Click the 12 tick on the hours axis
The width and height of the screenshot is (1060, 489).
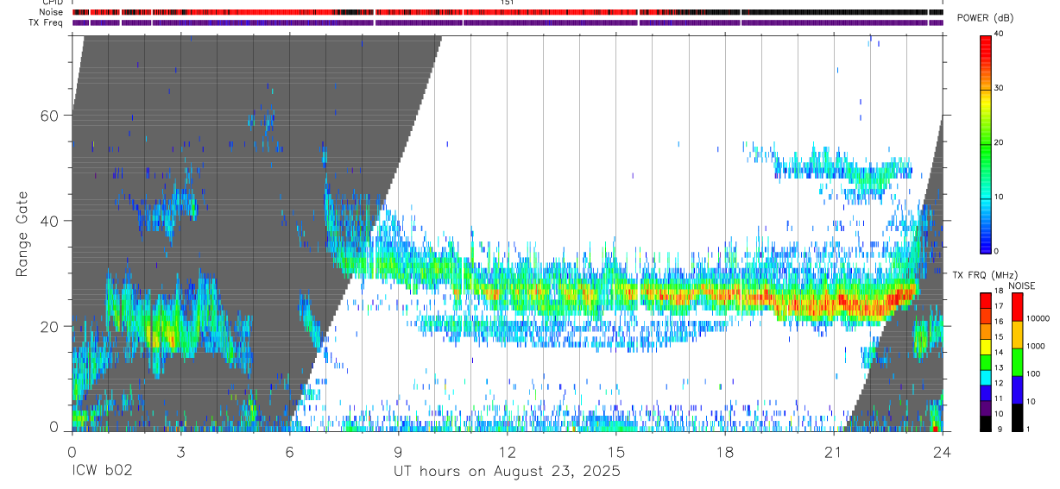(507, 451)
